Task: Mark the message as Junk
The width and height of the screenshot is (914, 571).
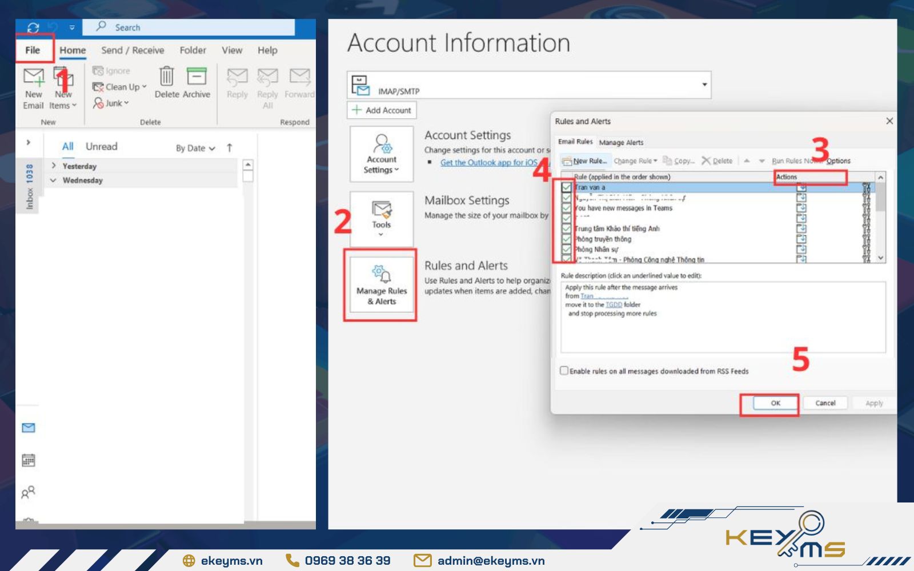Action: (112, 103)
